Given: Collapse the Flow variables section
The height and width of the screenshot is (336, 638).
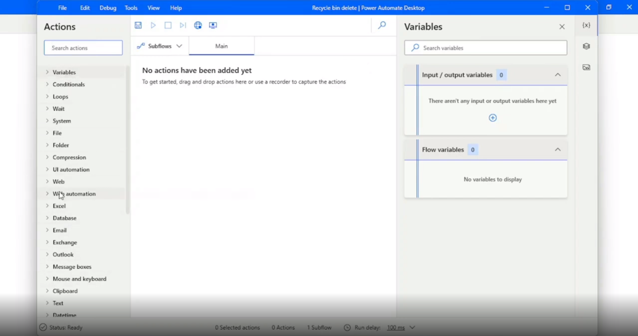Looking at the screenshot, I should pyautogui.click(x=558, y=149).
